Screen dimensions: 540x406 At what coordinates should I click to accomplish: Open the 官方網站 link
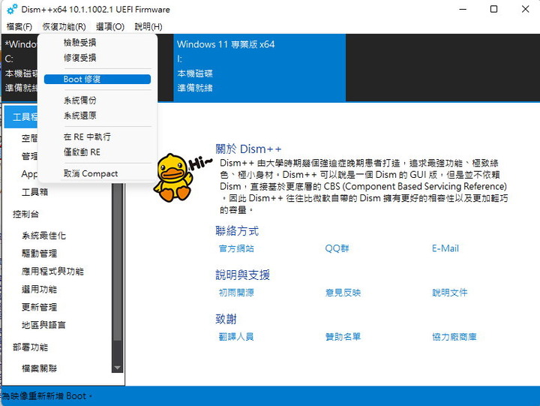[x=236, y=248]
